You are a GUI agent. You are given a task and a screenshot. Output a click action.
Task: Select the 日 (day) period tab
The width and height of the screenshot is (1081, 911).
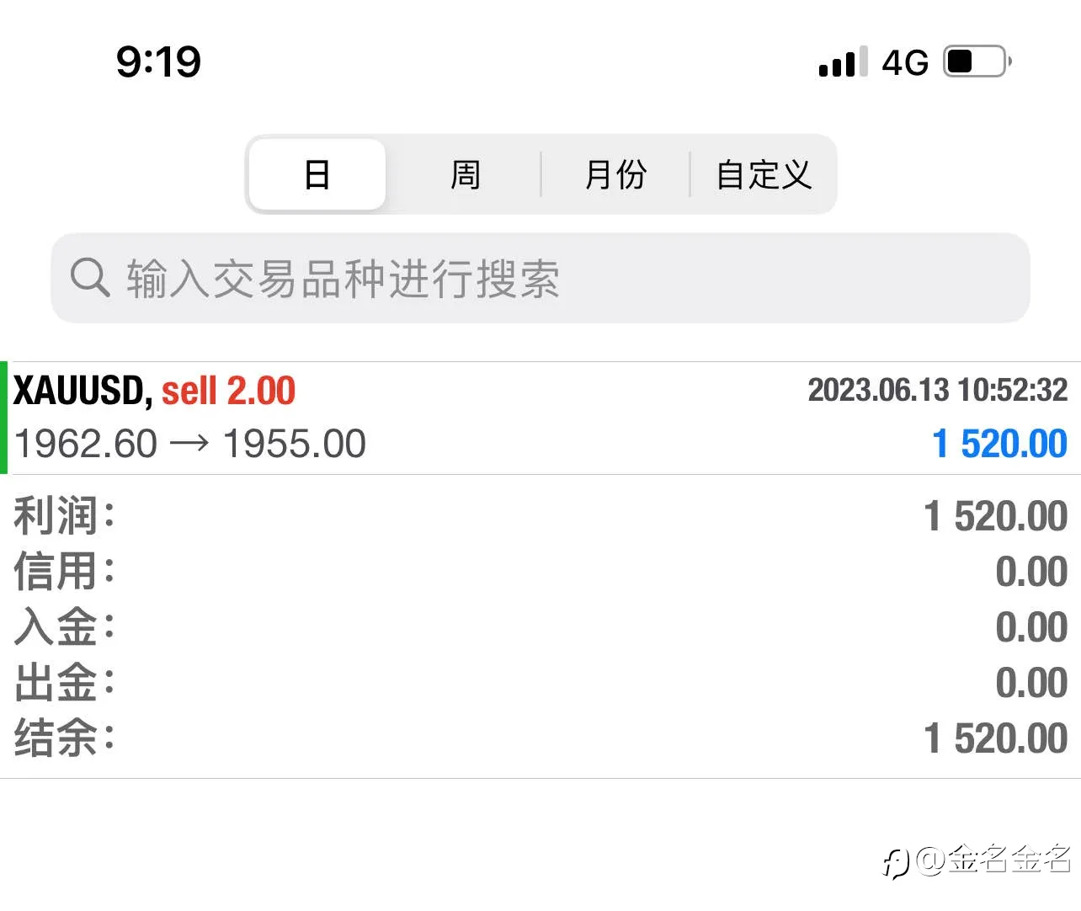tap(317, 174)
